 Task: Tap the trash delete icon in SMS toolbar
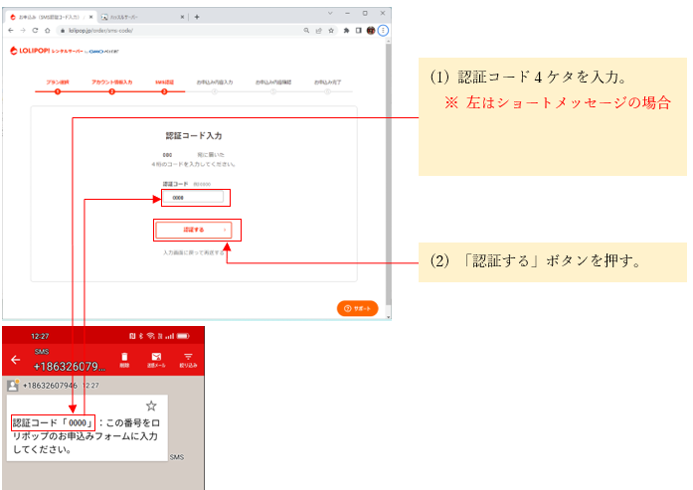(124, 358)
